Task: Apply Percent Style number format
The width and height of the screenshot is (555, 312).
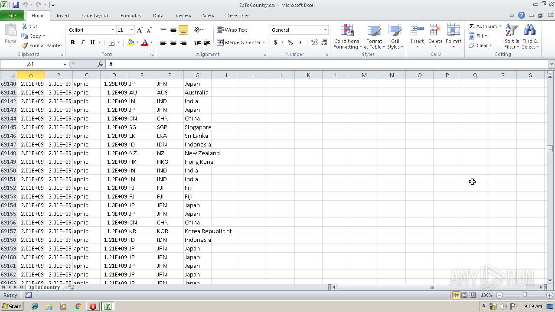Action: point(290,42)
